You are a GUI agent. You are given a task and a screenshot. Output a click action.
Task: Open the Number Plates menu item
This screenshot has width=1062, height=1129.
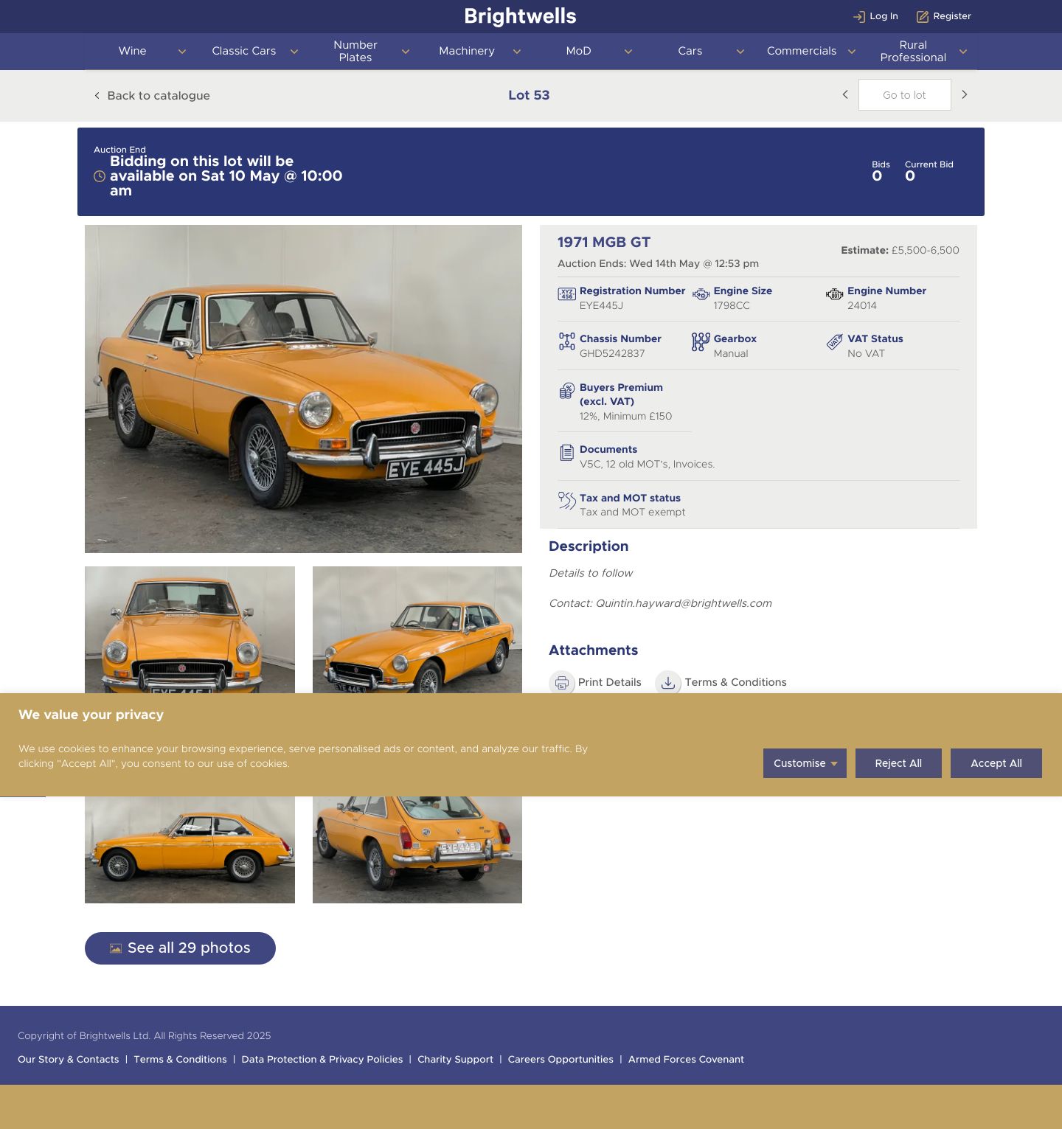click(x=355, y=51)
